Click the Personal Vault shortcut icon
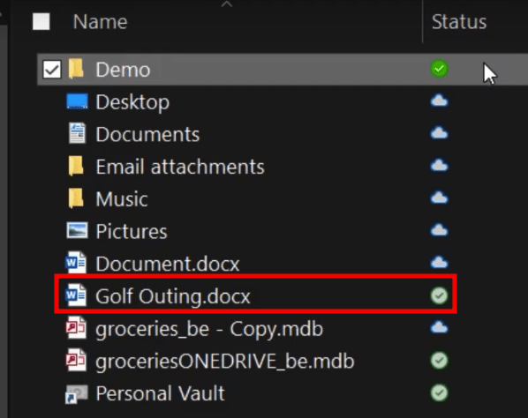Viewport: 528px width, 418px height. pos(77,393)
